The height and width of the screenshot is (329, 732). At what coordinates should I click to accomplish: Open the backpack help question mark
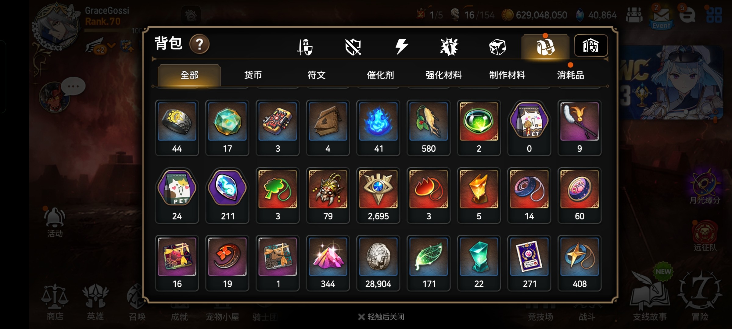pos(199,44)
